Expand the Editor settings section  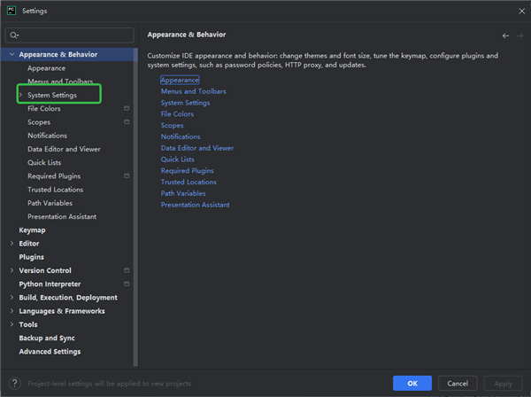(x=11, y=244)
